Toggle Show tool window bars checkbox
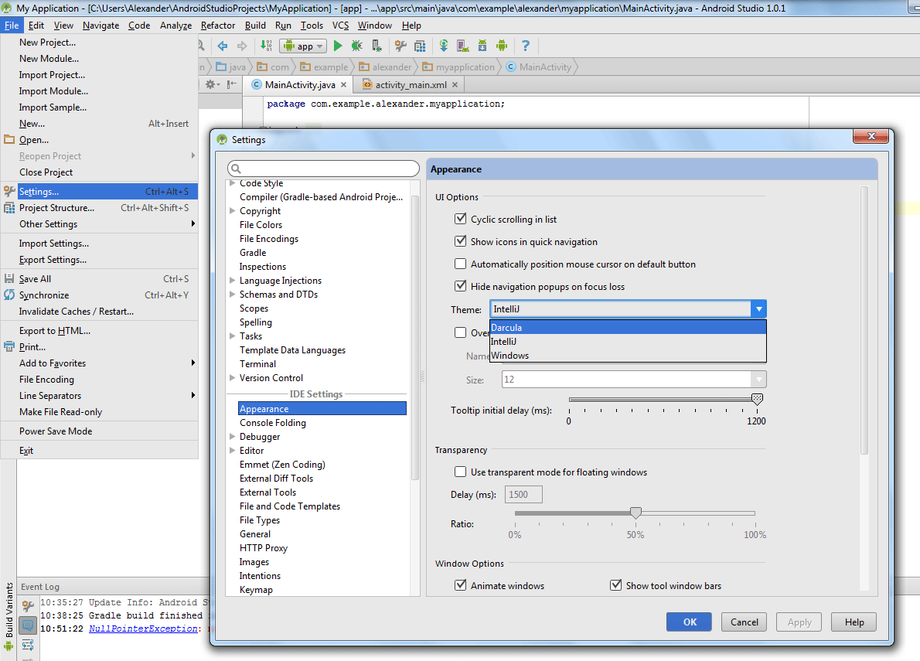 click(x=615, y=585)
